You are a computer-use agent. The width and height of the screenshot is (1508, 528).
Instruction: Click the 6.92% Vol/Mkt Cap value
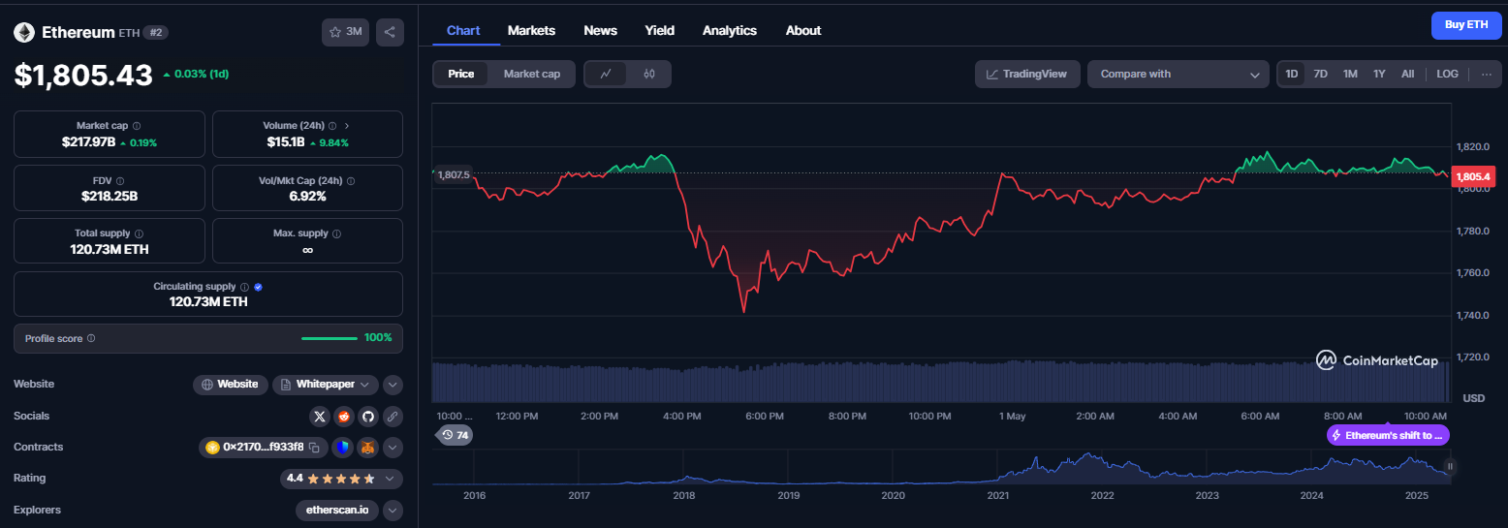[307, 196]
